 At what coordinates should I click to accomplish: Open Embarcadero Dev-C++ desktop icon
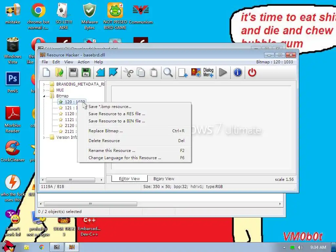(89, 227)
